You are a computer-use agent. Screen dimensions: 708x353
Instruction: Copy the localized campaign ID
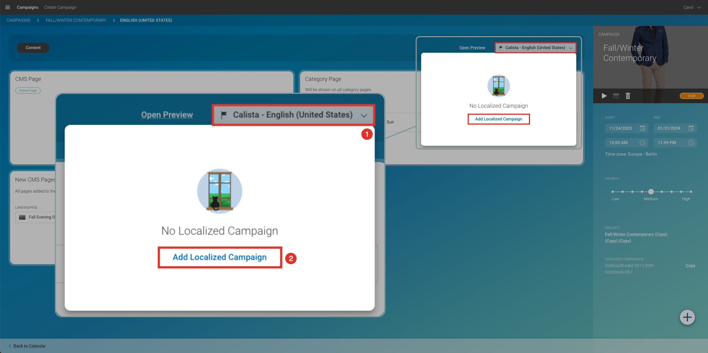coord(690,265)
